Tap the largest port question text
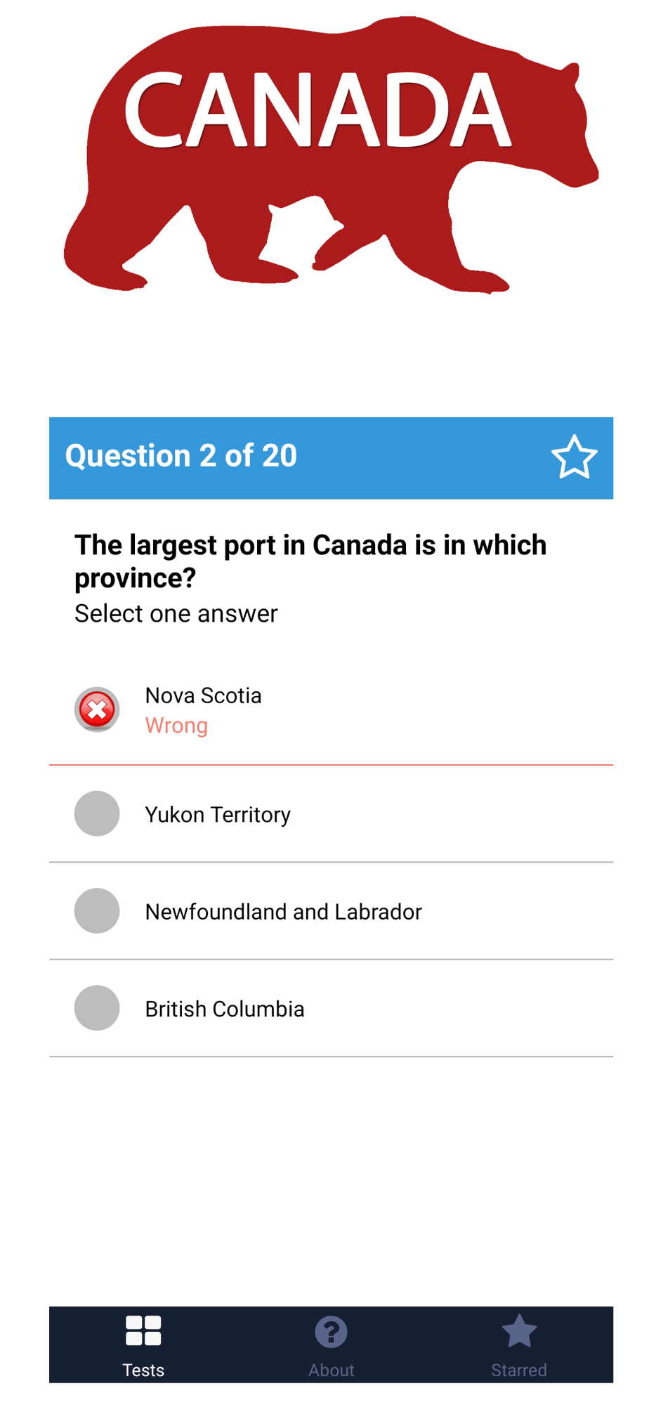Viewport: 649px width, 1405px height. pyautogui.click(x=310, y=561)
